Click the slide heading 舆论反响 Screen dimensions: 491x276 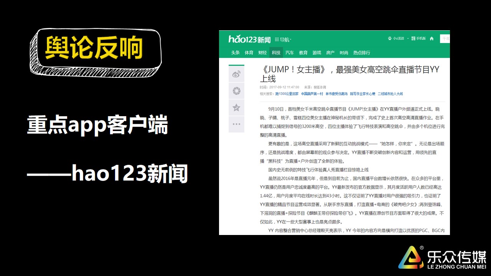(94, 49)
